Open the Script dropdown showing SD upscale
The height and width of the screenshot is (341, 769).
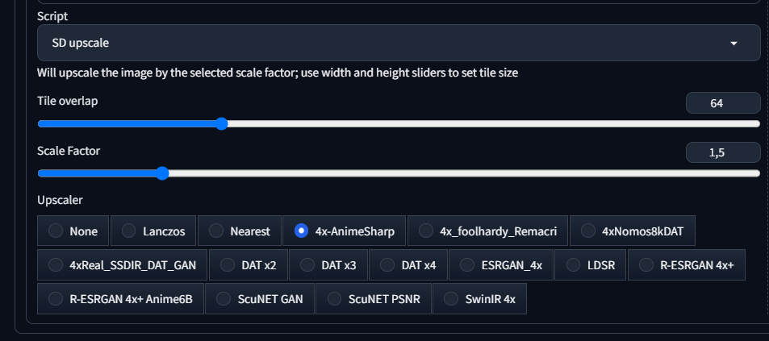coord(399,43)
